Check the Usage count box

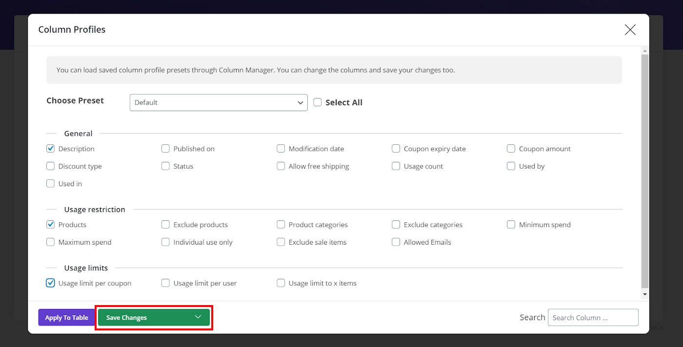(x=396, y=166)
